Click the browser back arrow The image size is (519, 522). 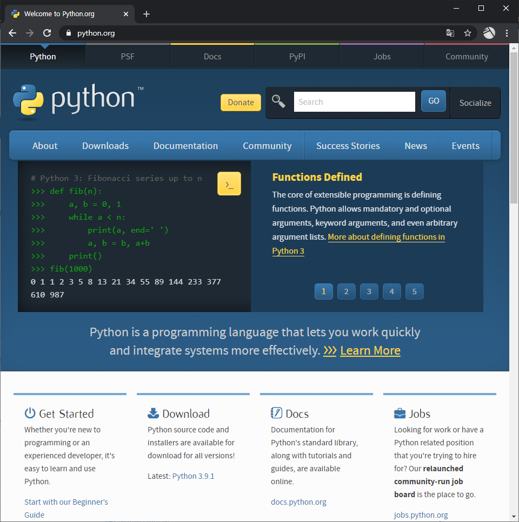12,33
